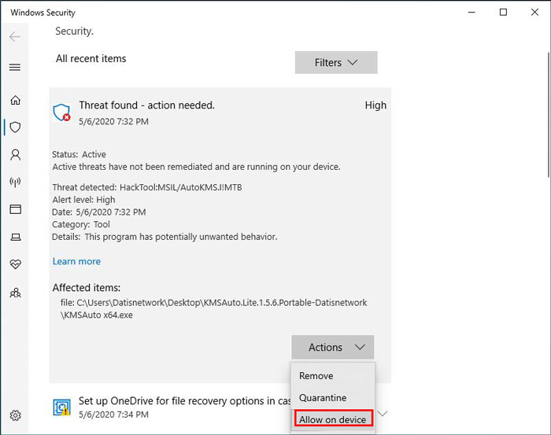Open the Learn more link
The height and width of the screenshot is (435, 551).
coord(76,261)
